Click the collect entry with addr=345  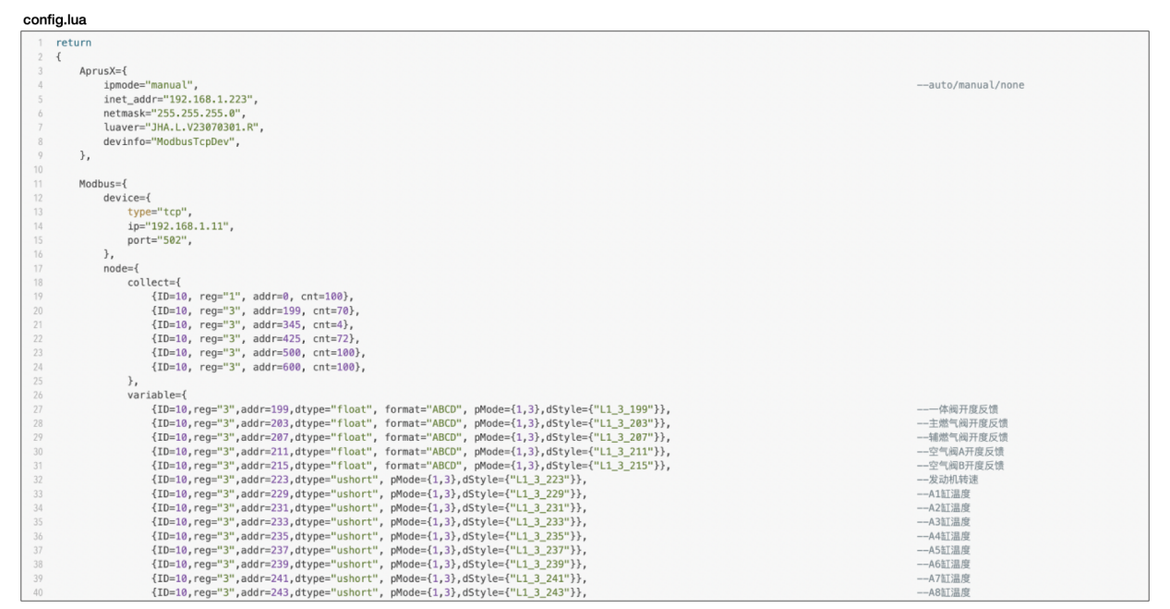tap(252, 325)
